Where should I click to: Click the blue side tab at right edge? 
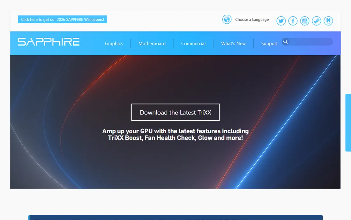pyautogui.click(x=348, y=123)
